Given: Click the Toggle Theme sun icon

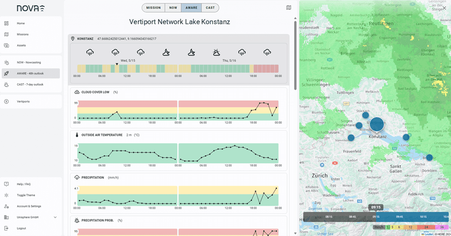Looking at the screenshot, I should (6, 195).
